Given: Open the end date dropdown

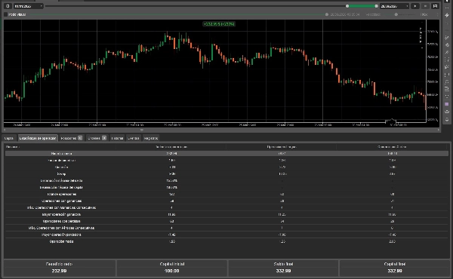Looking at the screenshot, I should 394,6.
